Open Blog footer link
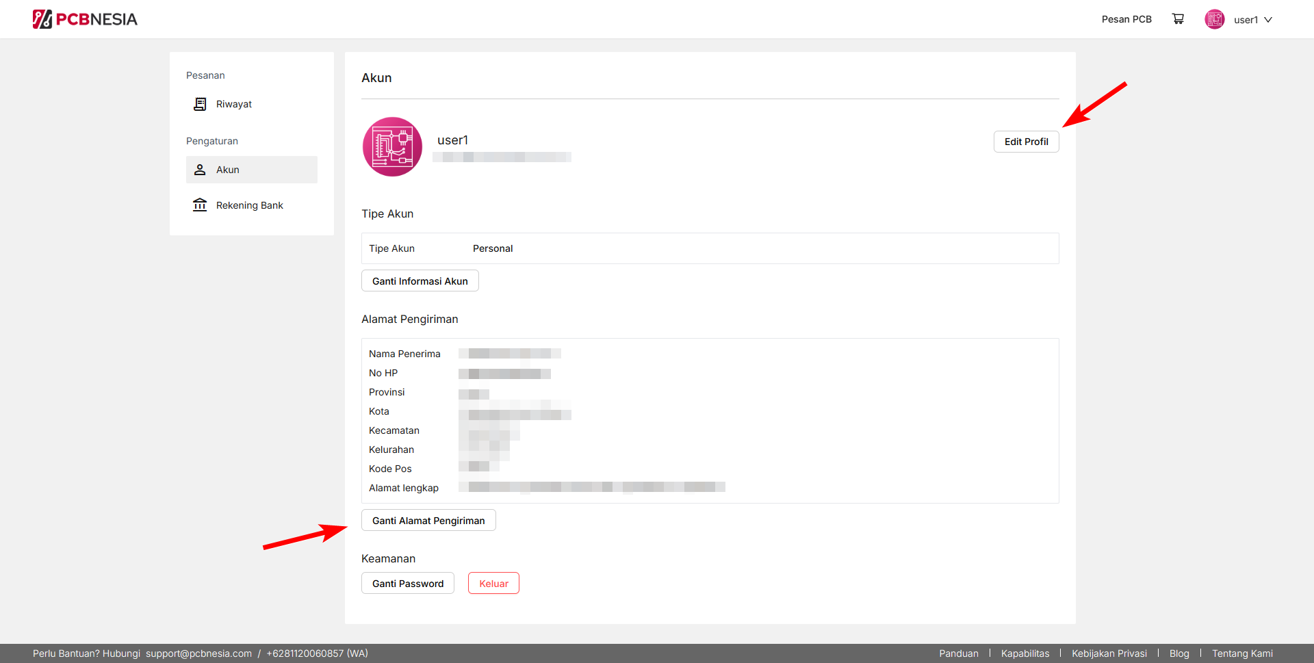Viewport: 1314px width, 663px height. (1179, 653)
